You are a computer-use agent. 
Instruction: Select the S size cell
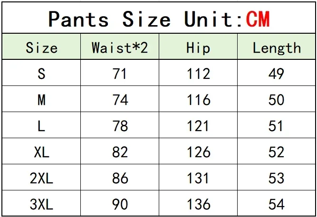point(41,74)
